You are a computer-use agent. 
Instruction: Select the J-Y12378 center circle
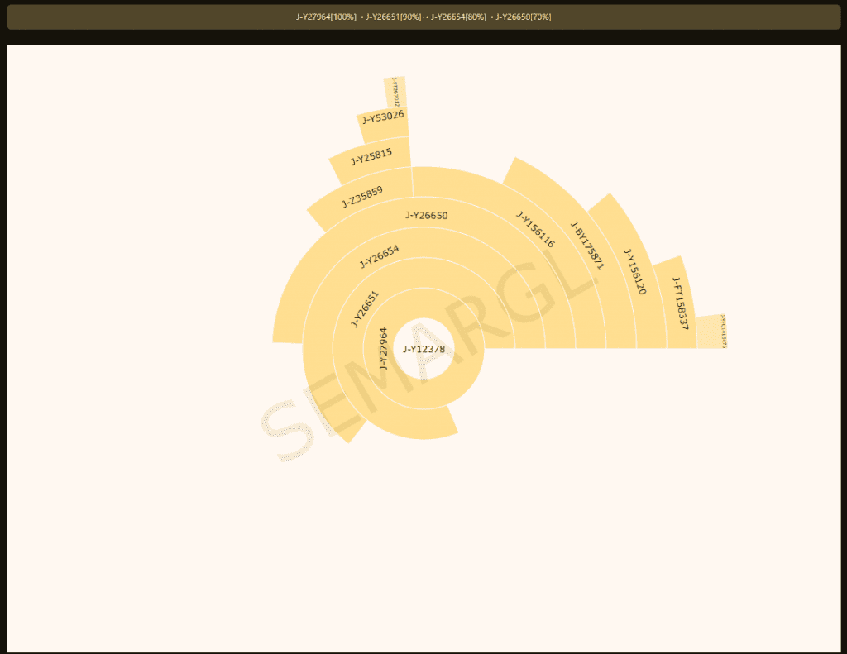[423, 349]
